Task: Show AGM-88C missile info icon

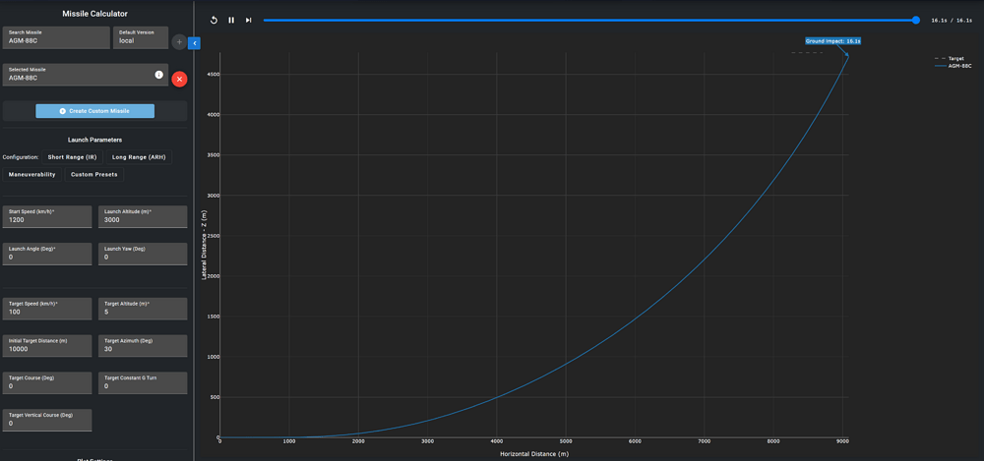Action: pyautogui.click(x=158, y=75)
